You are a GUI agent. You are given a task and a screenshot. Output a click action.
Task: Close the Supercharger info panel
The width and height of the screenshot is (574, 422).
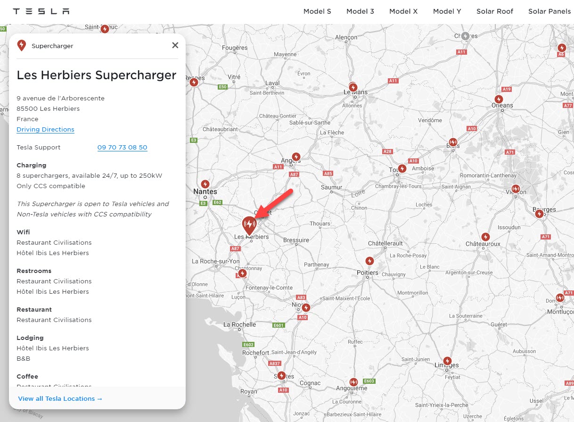[x=175, y=45]
